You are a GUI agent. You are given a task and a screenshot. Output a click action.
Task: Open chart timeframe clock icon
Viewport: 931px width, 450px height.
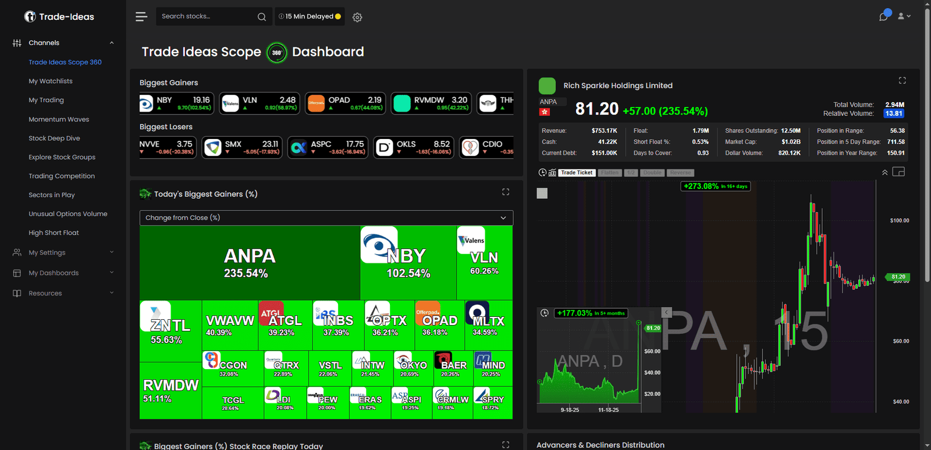tap(542, 173)
